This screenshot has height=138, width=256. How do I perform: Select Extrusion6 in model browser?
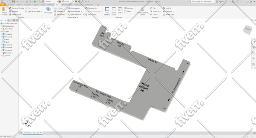(x=7, y=50)
